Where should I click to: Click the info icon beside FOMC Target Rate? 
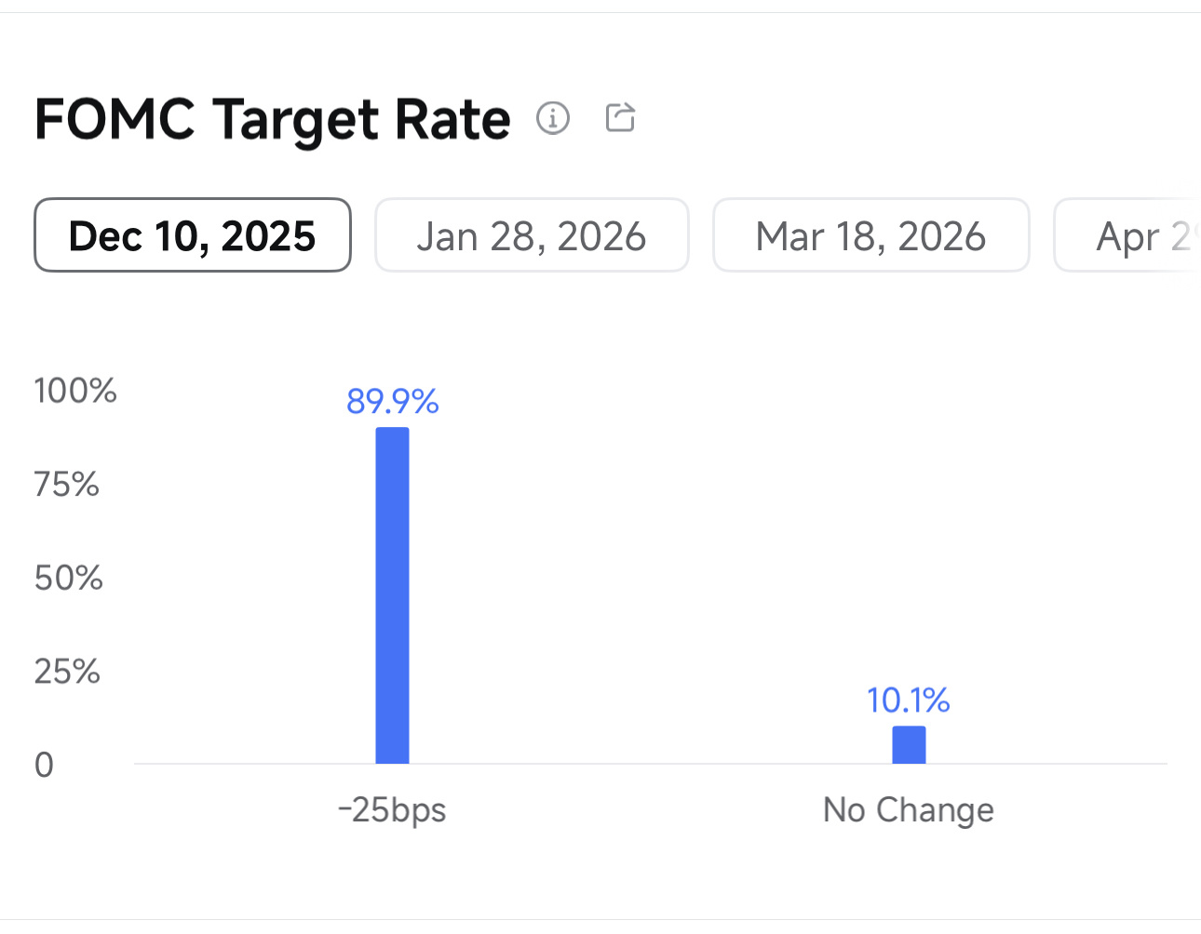553,118
